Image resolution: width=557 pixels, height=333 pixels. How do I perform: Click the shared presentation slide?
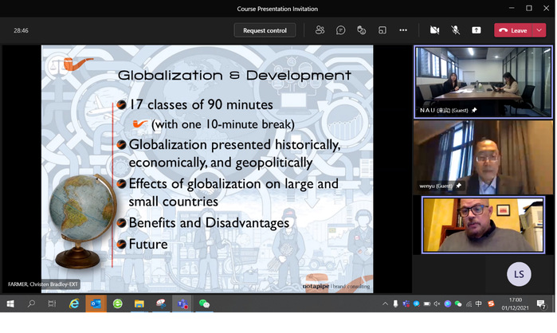coord(207,167)
